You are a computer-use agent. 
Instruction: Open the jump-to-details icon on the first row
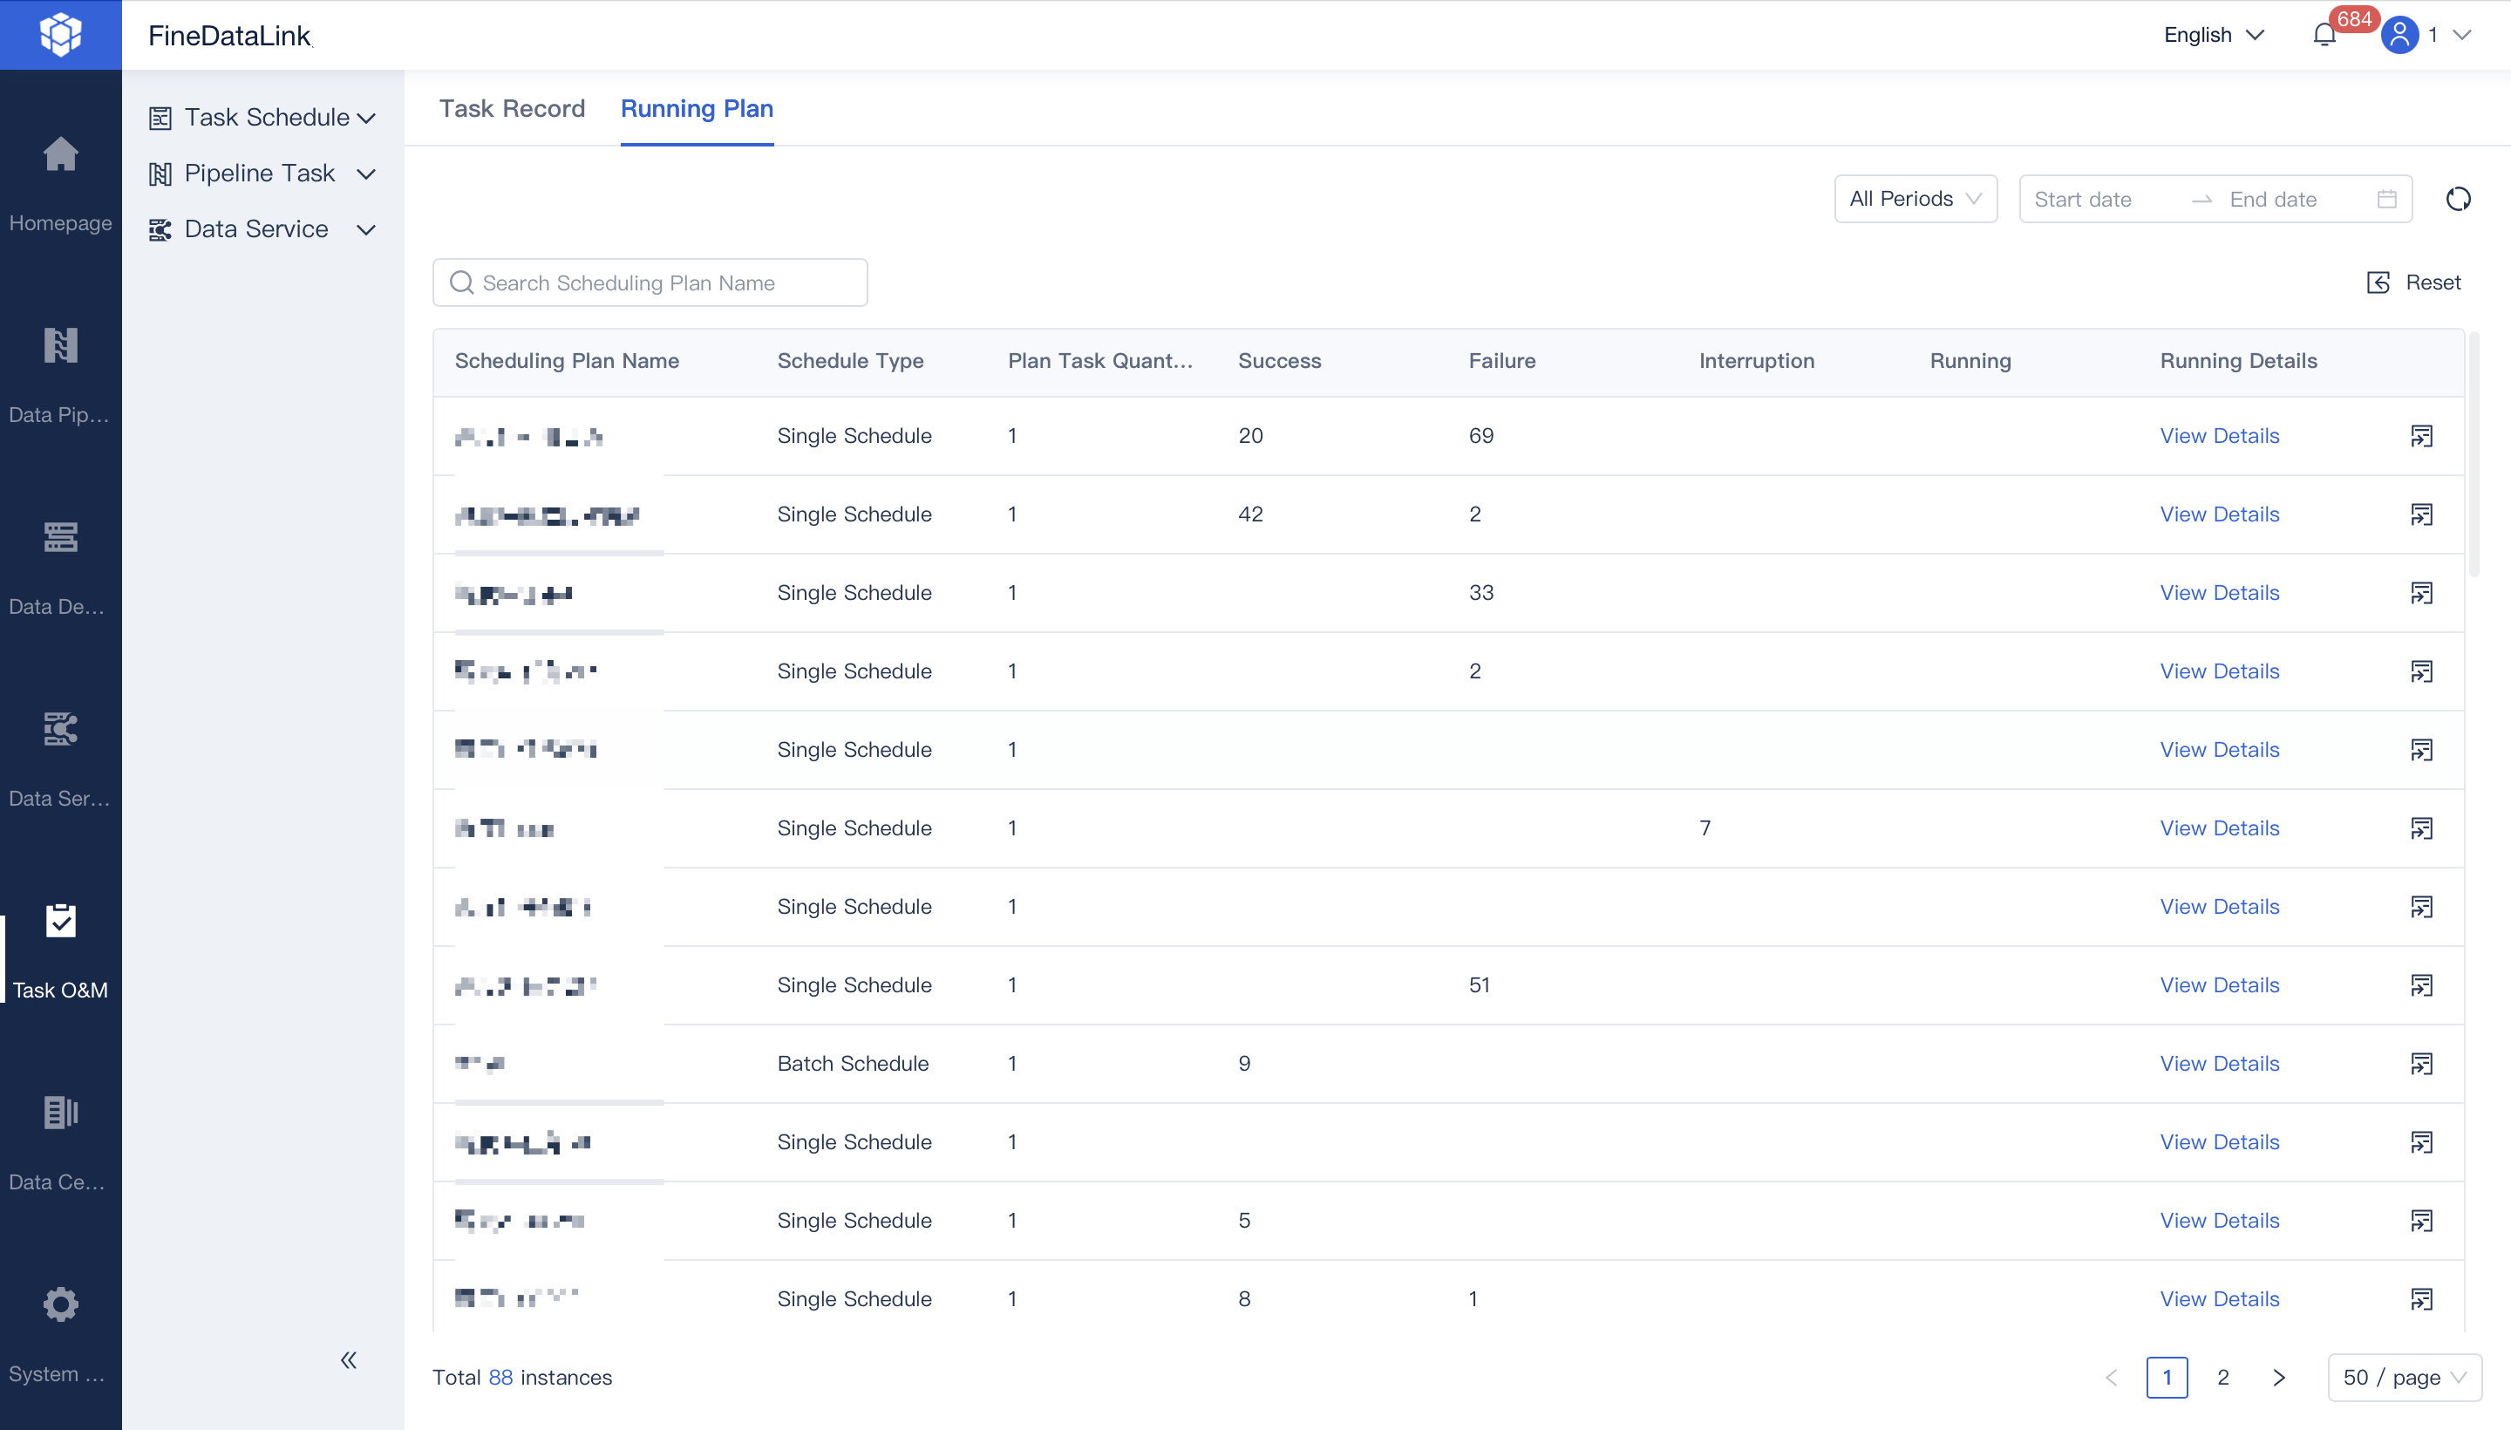coord(2423,435)
